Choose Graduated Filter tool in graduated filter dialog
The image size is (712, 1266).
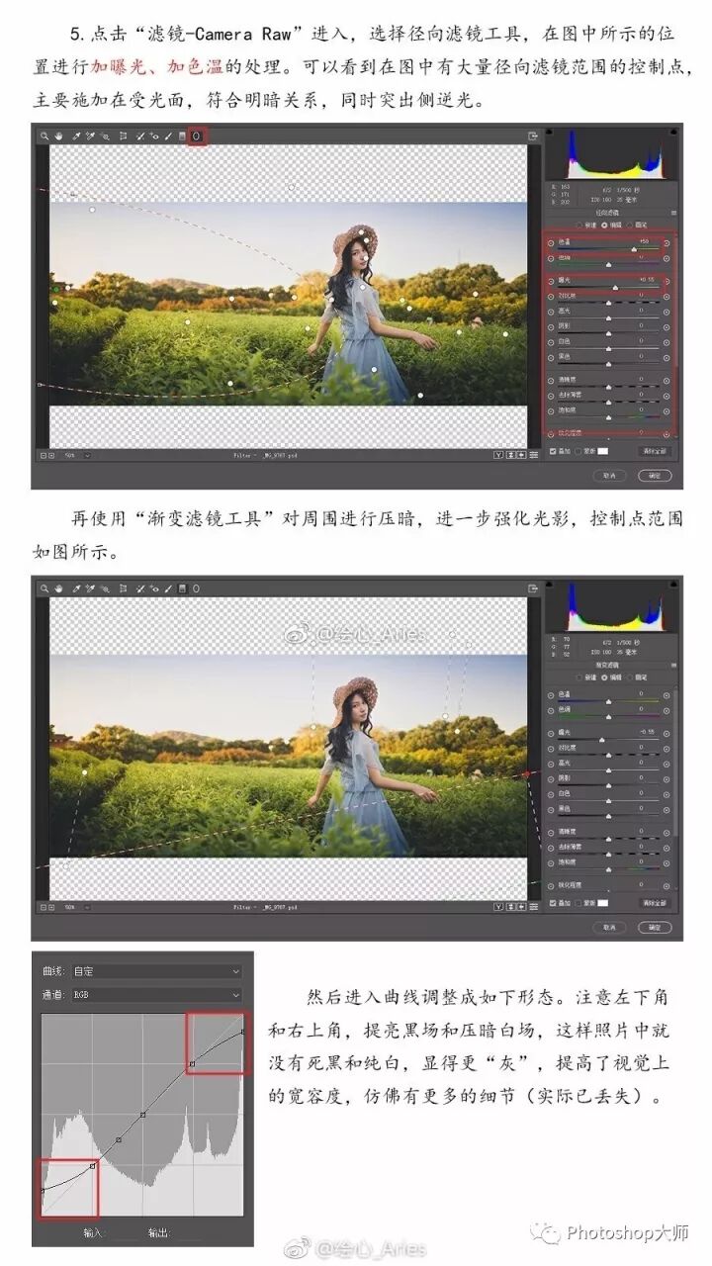click(182, 588)
